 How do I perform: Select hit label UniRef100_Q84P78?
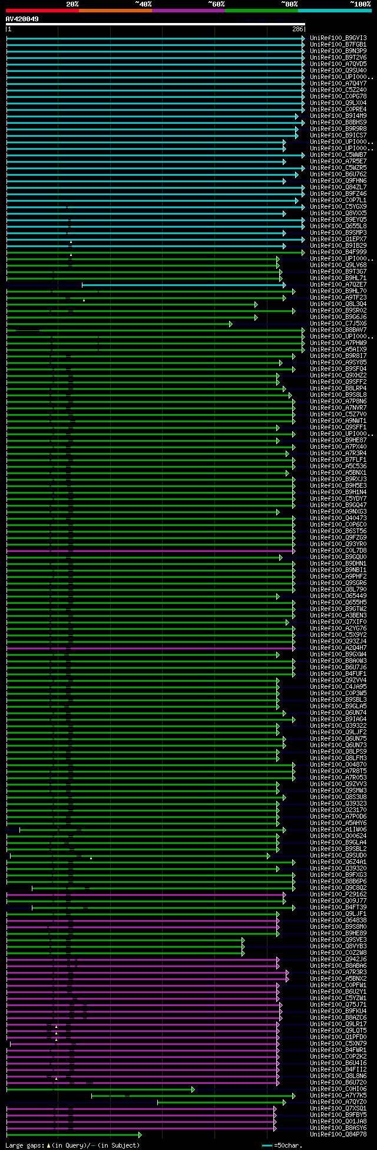point(338,1135)
